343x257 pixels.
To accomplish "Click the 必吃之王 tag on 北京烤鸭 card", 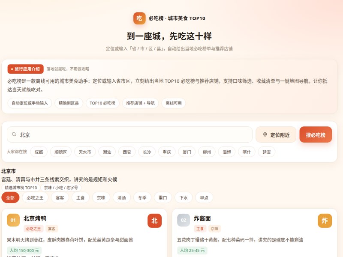I will coord(33,229).
